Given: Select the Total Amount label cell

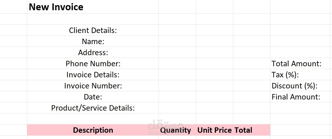Looking at the screenshot, I should [301, 63].
